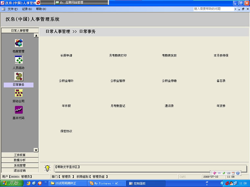Open the first quick launch icon beside Start

tap(29, 183)
